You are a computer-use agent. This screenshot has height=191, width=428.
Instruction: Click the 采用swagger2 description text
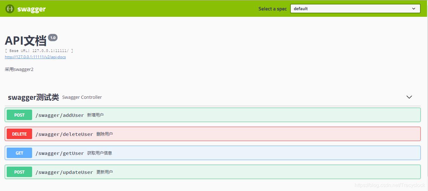19,69
